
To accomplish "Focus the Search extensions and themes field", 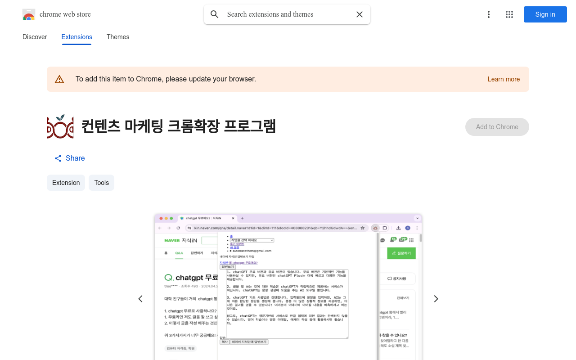I will click(288, 14).
